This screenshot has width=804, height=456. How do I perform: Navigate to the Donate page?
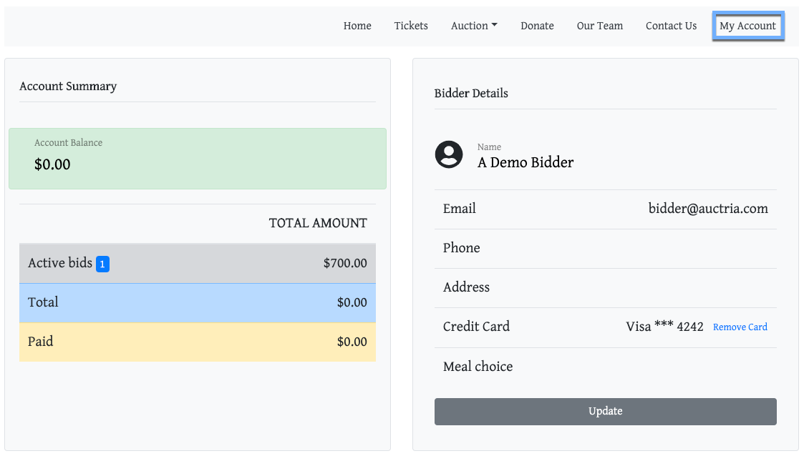pos(537,26)
